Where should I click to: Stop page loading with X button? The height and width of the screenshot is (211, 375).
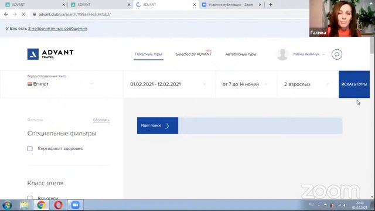(23, 14)
